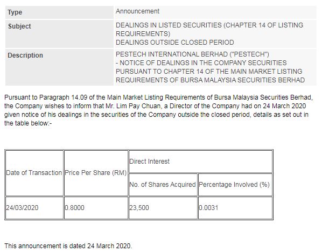
Task: Select the Dealings Outside Closed Period line
Action: 175,43
